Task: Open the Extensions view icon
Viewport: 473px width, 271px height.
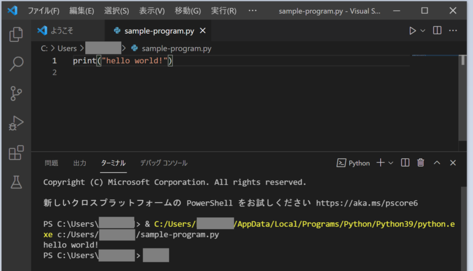Action: (16, 153)
